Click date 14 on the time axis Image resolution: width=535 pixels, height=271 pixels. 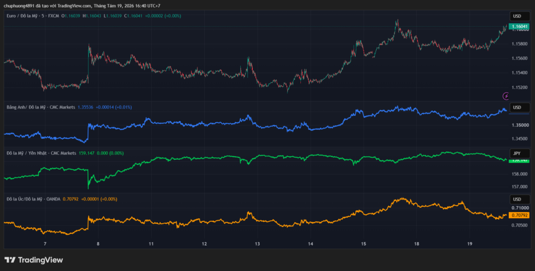coord(310,244)
